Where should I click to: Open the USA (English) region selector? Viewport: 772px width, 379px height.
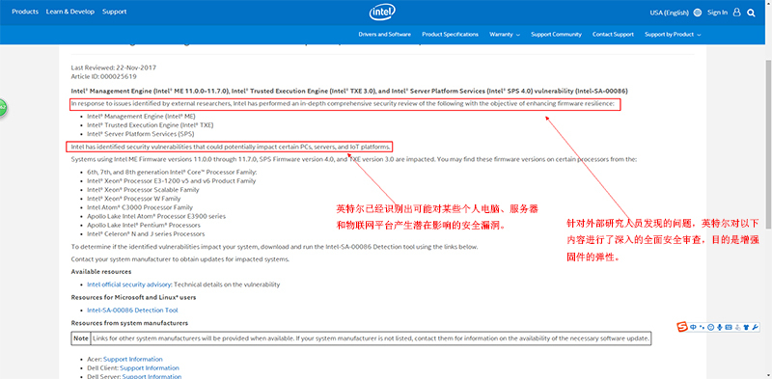click(669, 13)
